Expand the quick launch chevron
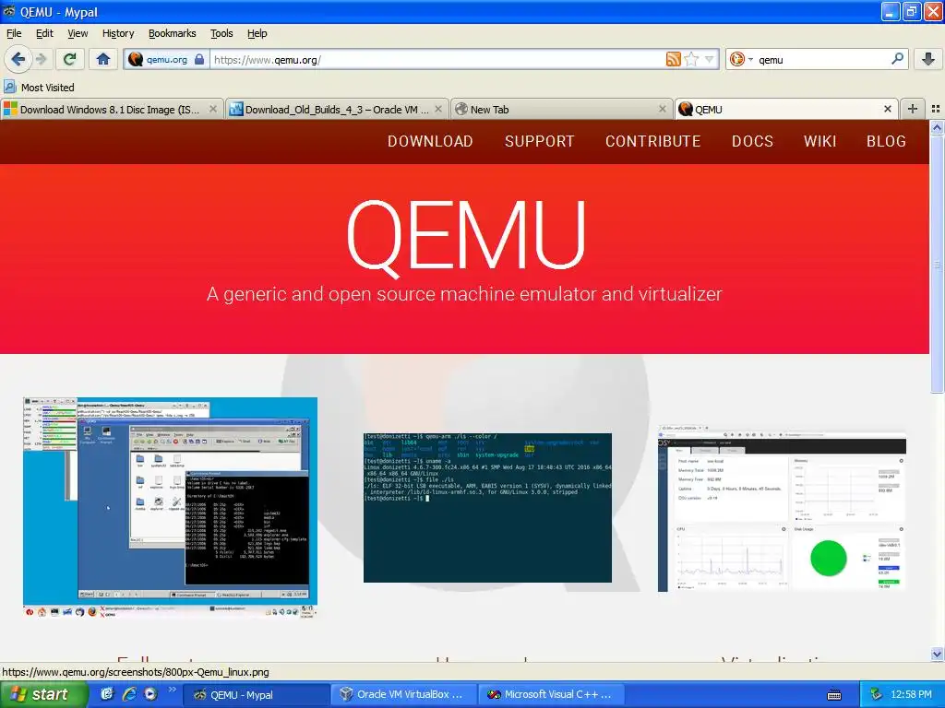The image size is (945, 708). coord(172,690)
